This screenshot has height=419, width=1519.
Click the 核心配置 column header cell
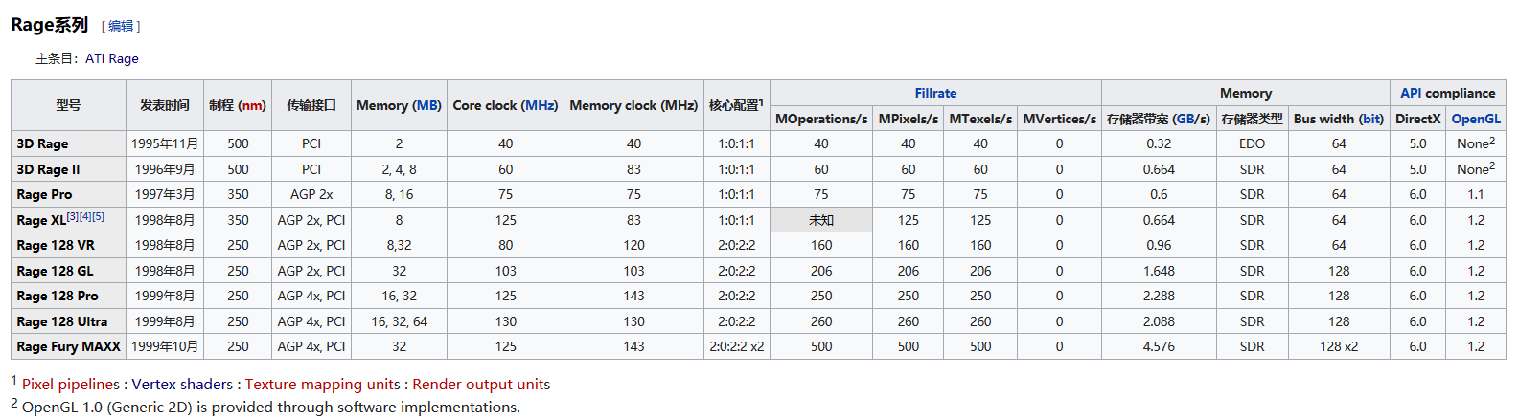tap(736, 105)
